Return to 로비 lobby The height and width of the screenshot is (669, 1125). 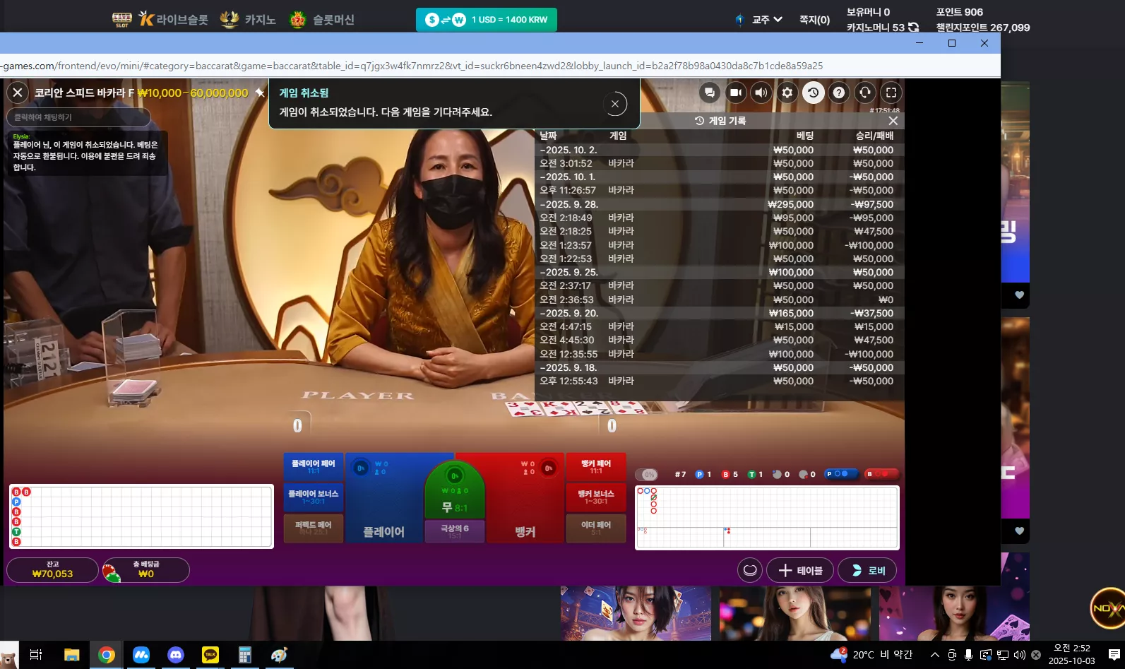867,570
